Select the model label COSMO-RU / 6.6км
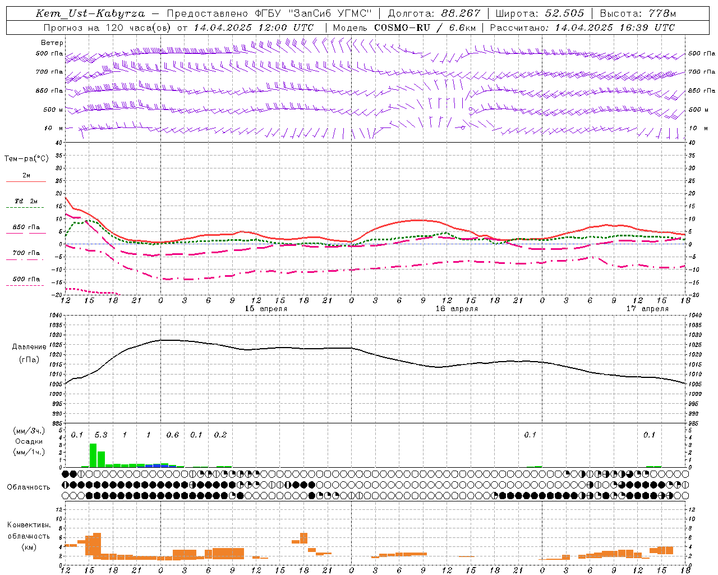This screenshot has height=575, width=718. (425, 28)
